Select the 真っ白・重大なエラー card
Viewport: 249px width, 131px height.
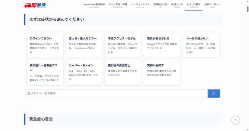pyautogui.click(x=84, y=45)
